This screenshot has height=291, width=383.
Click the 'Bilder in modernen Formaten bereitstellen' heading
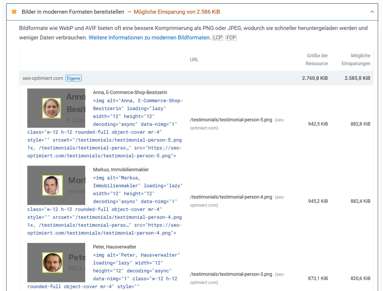point(73,12)
